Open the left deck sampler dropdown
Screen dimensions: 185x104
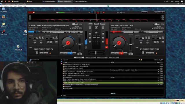50,38
